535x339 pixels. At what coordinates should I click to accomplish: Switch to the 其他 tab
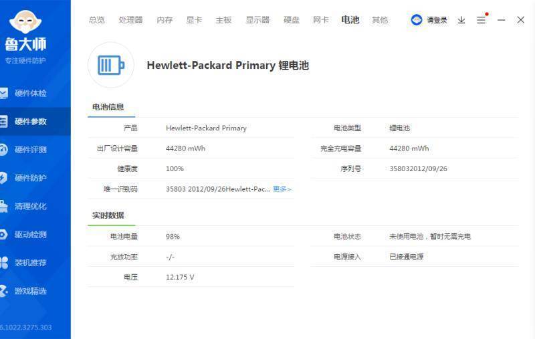click(x=380, y=20)
